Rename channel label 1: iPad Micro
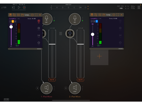 pos(47,97)
